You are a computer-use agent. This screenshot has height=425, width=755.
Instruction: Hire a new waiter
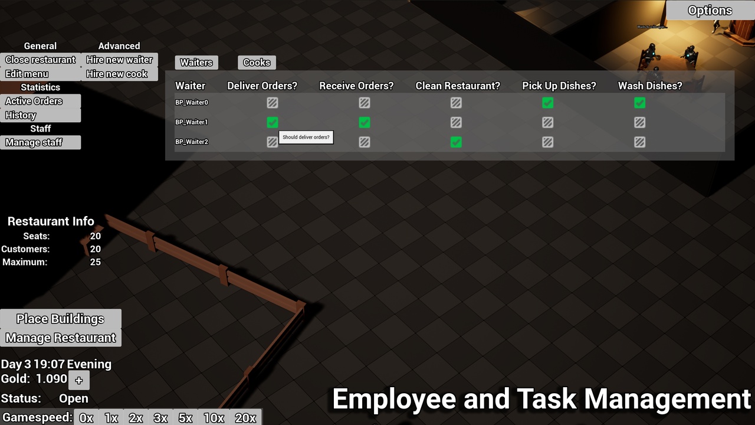pyautogui.click(x=120, y=60)
